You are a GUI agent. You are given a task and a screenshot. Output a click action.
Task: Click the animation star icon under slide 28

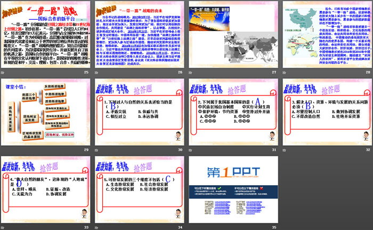point(284,72)
